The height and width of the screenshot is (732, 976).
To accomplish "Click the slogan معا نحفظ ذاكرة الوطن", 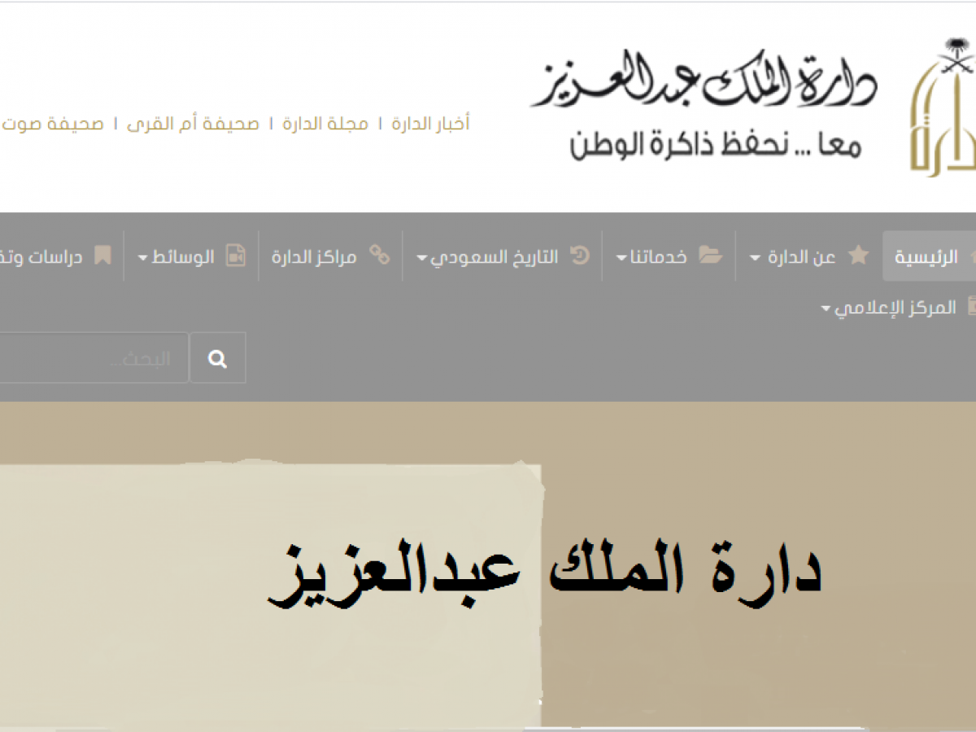I will (716, 144).
